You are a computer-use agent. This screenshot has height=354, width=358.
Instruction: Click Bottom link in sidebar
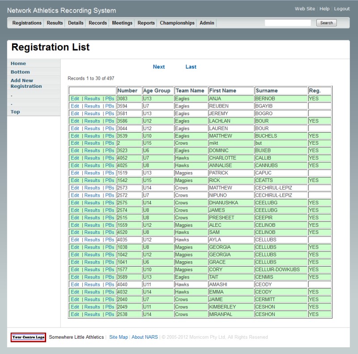pos(20,72)
